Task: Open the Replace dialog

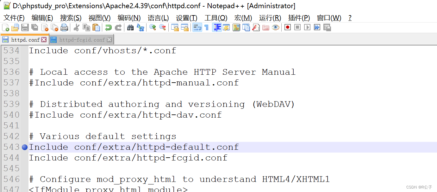Action: pyautogui.click(x=140, y=27)
